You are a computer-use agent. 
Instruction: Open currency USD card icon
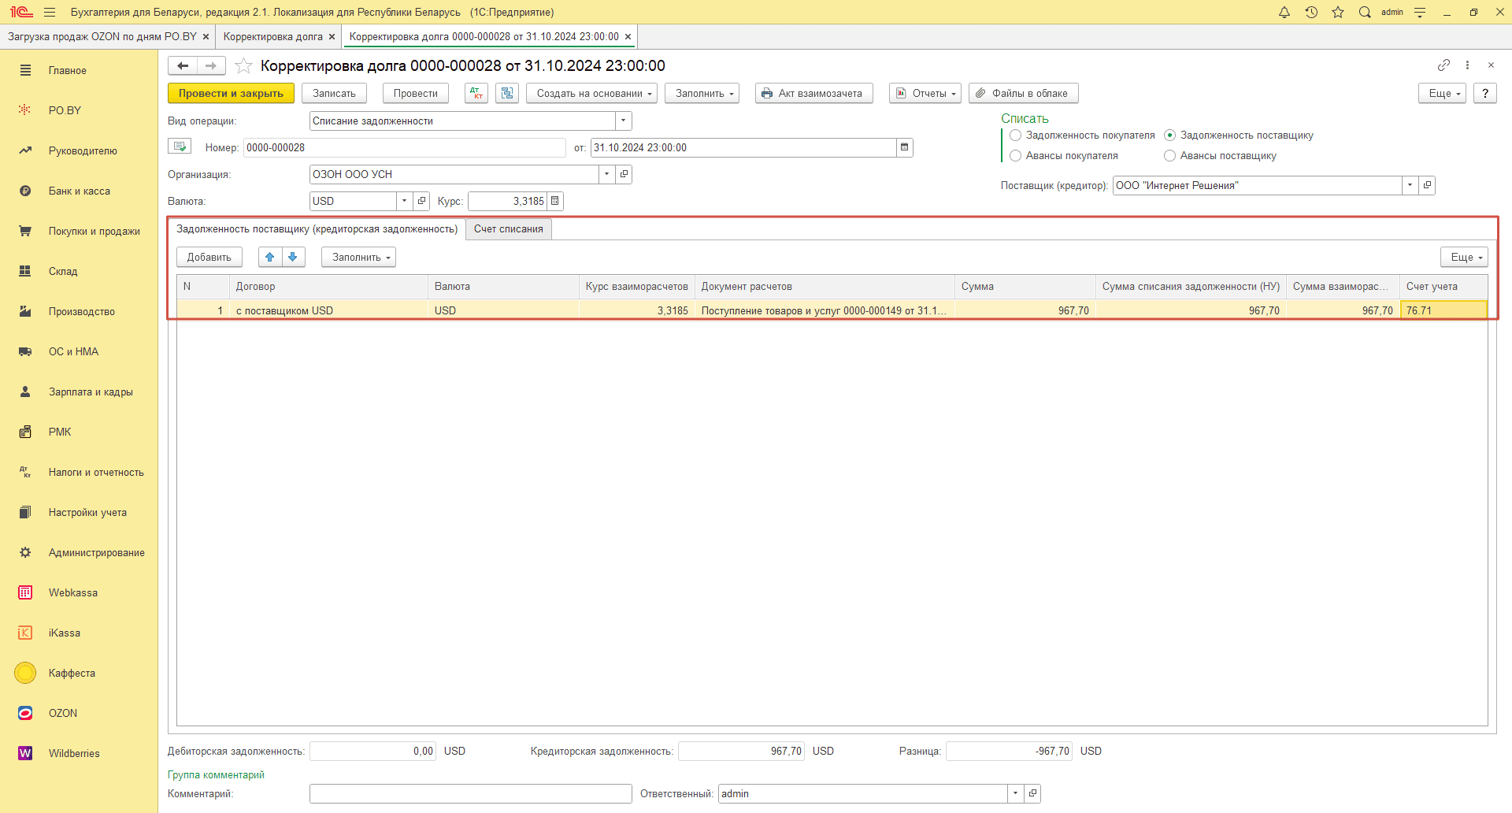pyautogui.click(x=421, y=201)
